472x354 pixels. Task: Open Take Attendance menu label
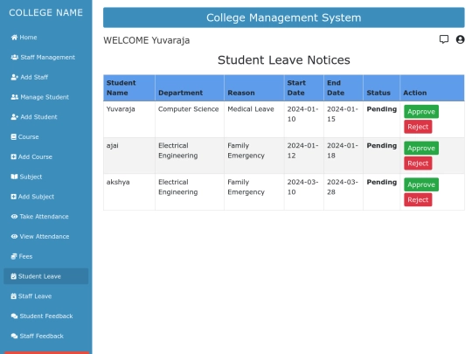(44, 217)
